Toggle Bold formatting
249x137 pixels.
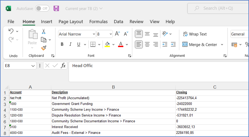click(62, 45)
